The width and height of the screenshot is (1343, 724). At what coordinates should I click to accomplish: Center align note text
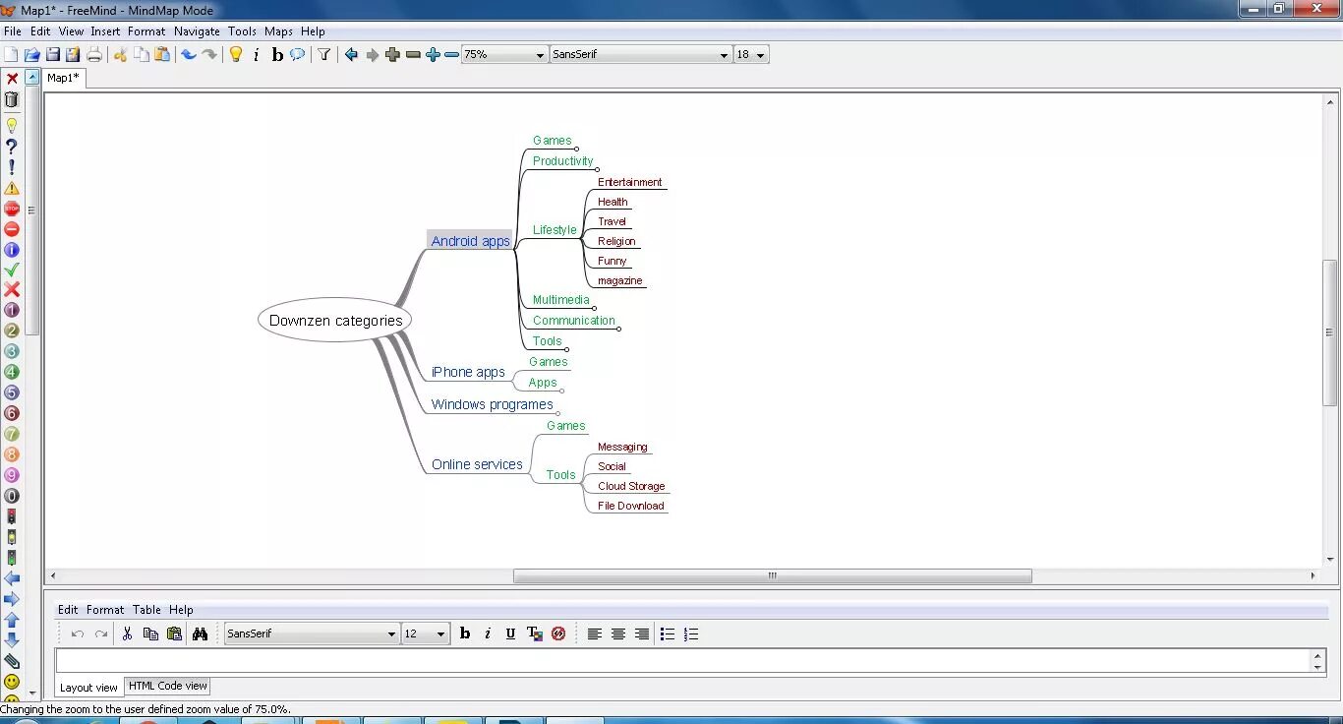point(618,634)
